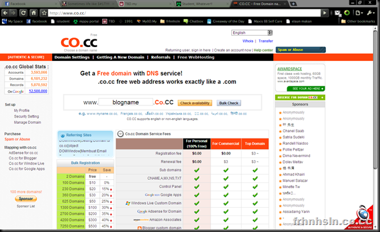Open the Domain Settings menu

[72, 57]
